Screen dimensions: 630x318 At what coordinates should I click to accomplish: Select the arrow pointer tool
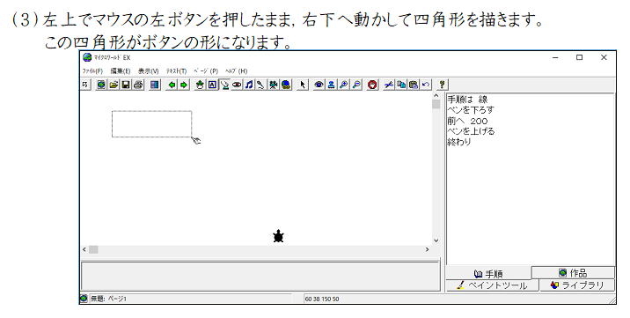click(303, 85)
